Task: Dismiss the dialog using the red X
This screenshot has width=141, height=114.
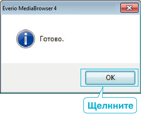Action: [129, 8]
